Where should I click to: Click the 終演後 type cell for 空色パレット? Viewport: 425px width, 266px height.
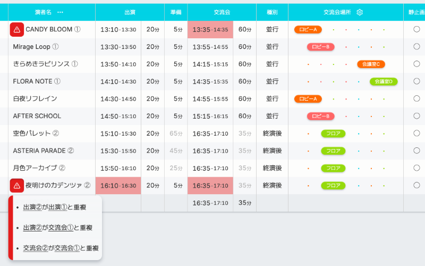click(272, 134)
